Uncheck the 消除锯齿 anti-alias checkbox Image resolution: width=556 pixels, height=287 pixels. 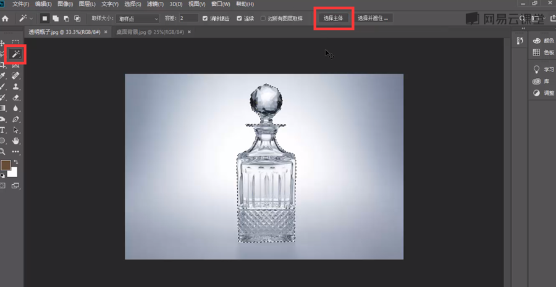tap(205, 19)
